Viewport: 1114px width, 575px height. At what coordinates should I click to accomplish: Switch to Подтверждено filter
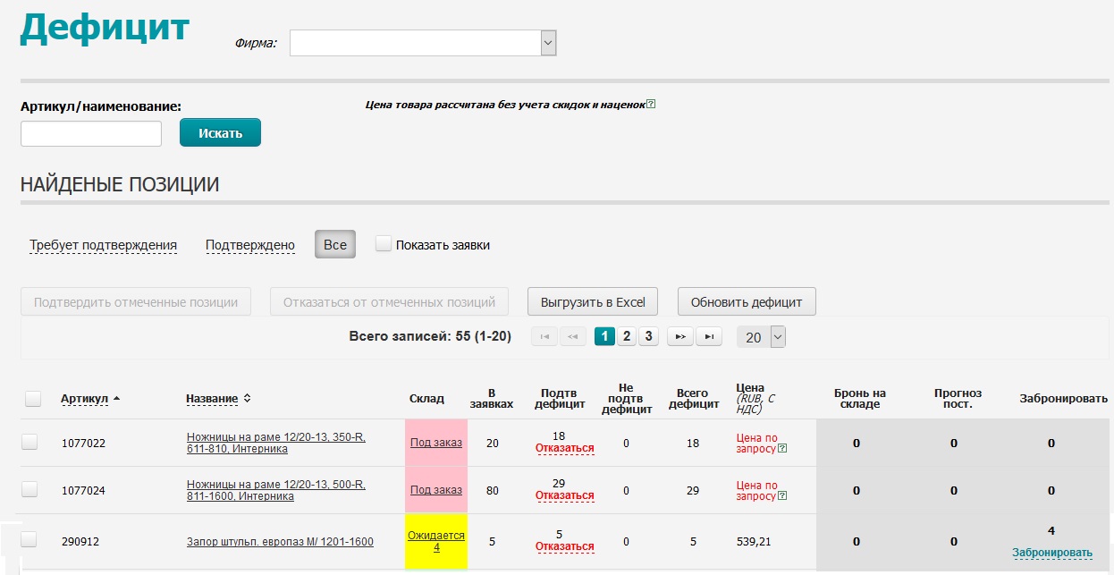coord(250,245)
